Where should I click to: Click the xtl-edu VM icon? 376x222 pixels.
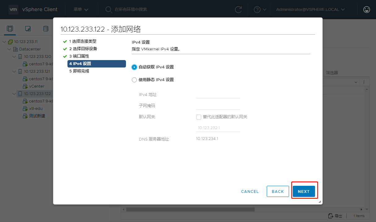(x=25, y=109)
